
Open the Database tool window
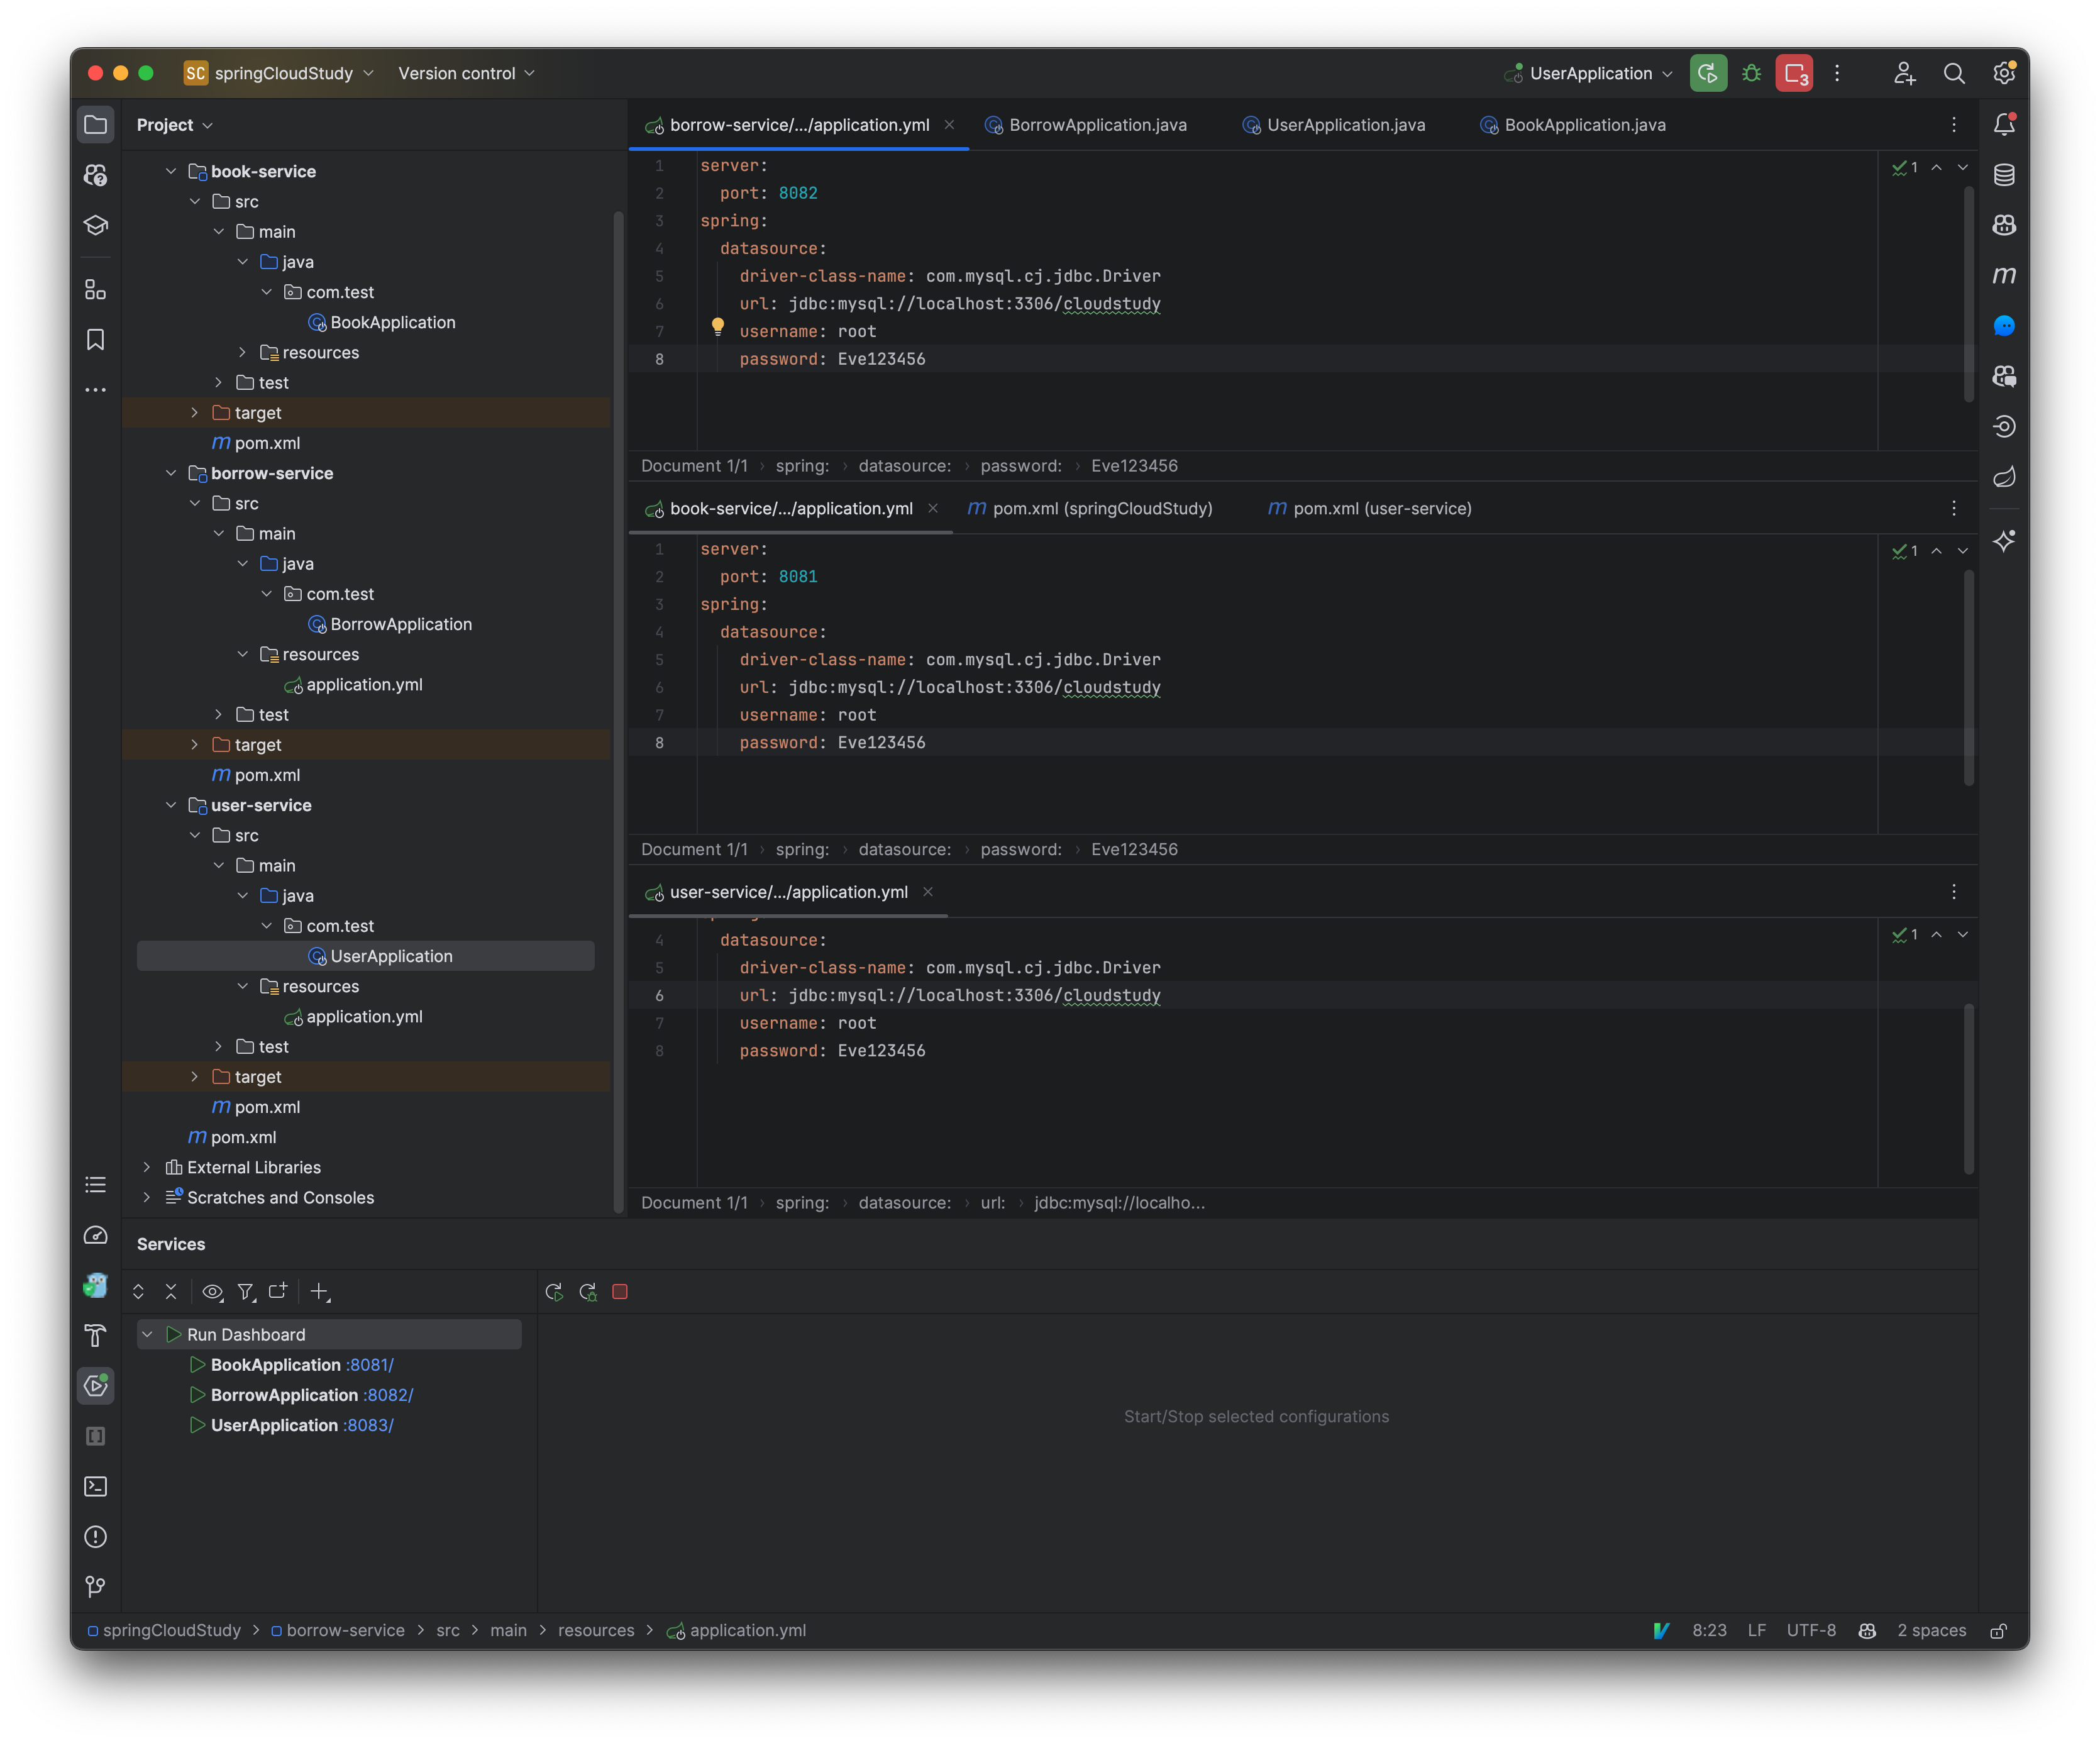[x=2004, y=174]
